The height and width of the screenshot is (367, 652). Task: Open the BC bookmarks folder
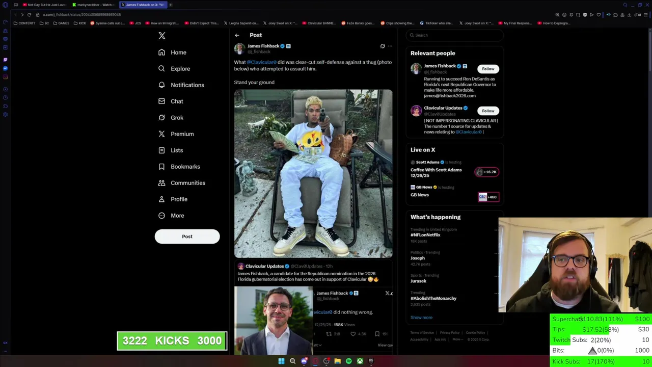(44, 23)
